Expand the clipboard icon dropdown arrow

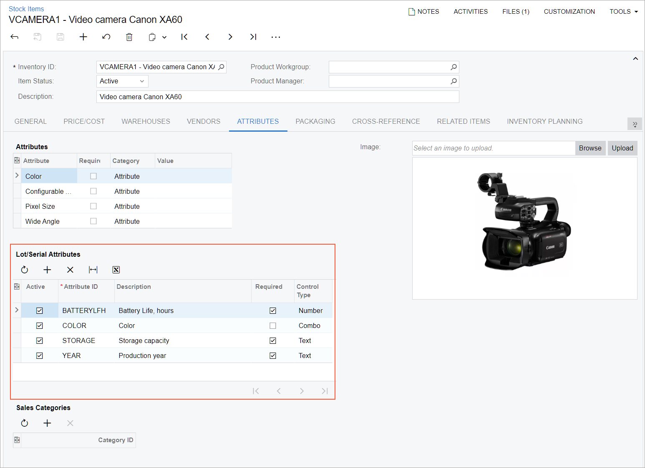[164, 37]
